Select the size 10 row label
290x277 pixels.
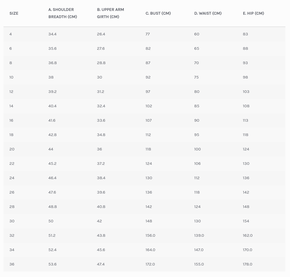(x=11, y=77)
